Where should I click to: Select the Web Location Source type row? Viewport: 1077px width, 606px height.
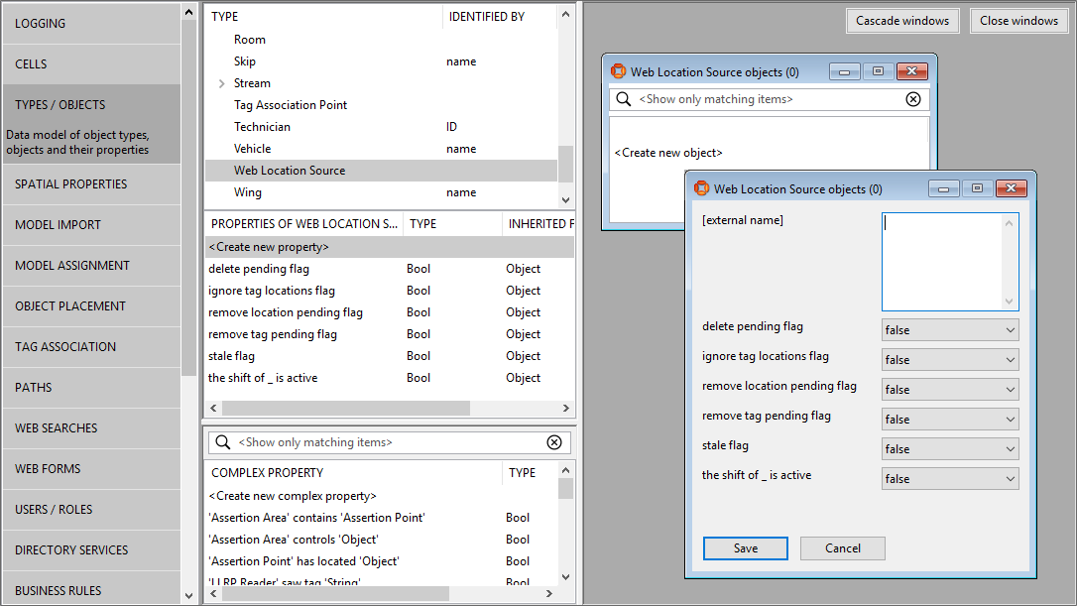(381, 171)
